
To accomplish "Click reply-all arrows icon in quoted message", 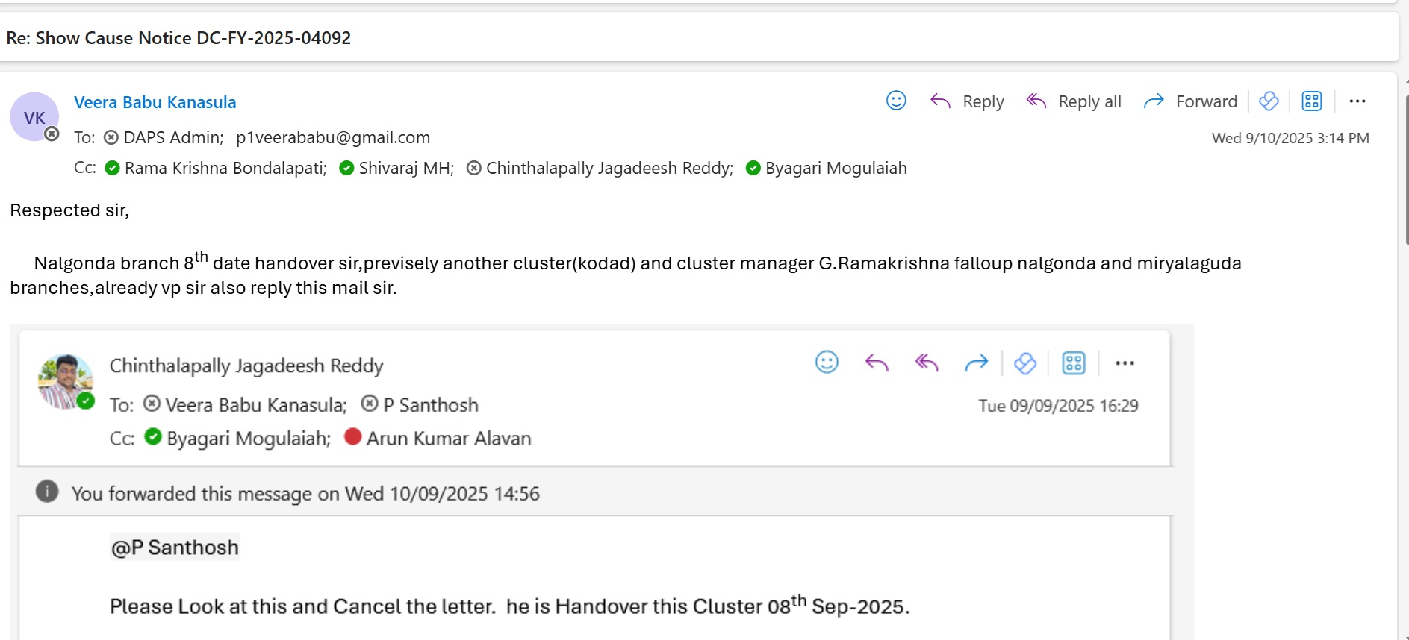I will pos(927,363).
